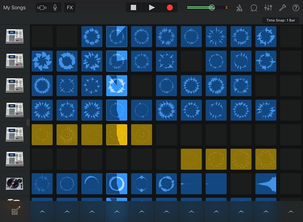Stop the playing cell in fourth drum row
Screen dimensions: 303x222
tap(117, 110)
